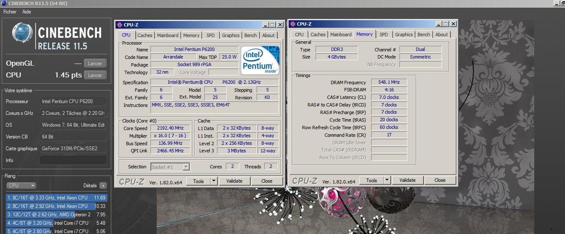Open the Fichier menu in Cinebench
The image size is (565, 234).
[10, 12]
